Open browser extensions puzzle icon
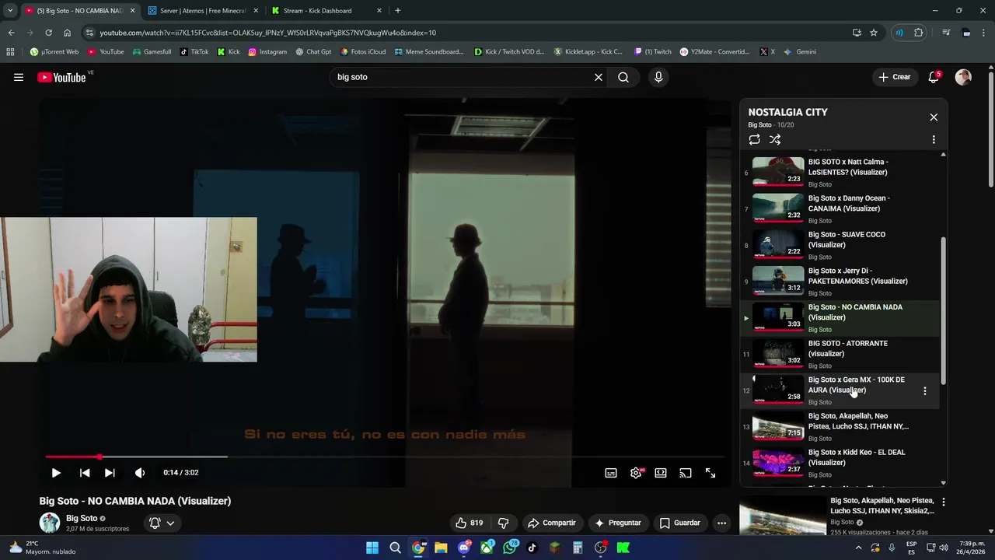The width and height of the screenshot is (995, 560). [x=919, y=33]
